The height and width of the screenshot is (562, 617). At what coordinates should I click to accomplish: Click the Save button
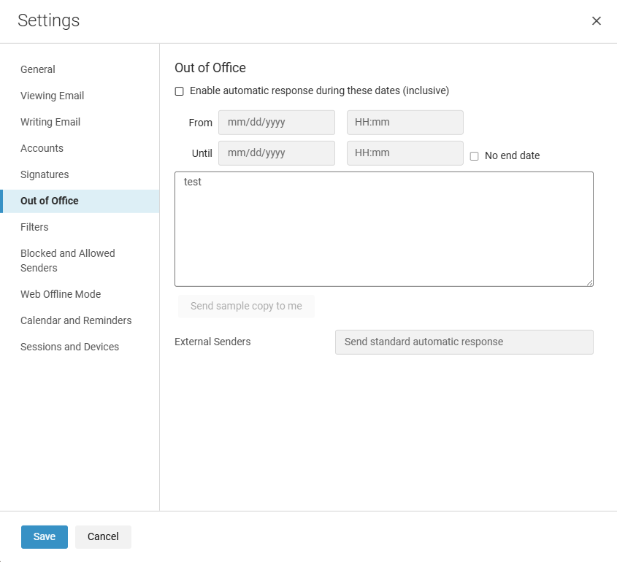pyautogui.click(x=45, y=537)
